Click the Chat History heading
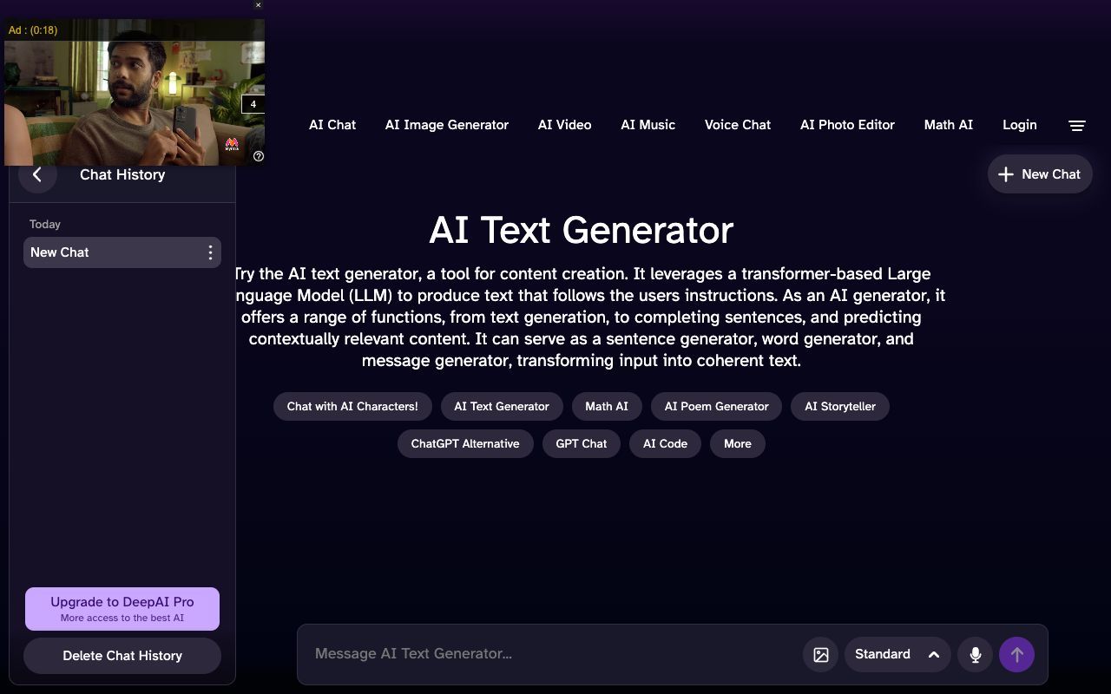 pos(122,174)
